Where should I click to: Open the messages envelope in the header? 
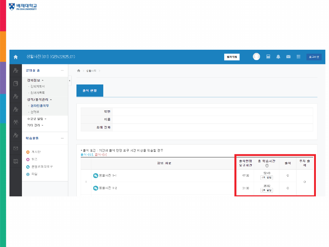(288, 57)
